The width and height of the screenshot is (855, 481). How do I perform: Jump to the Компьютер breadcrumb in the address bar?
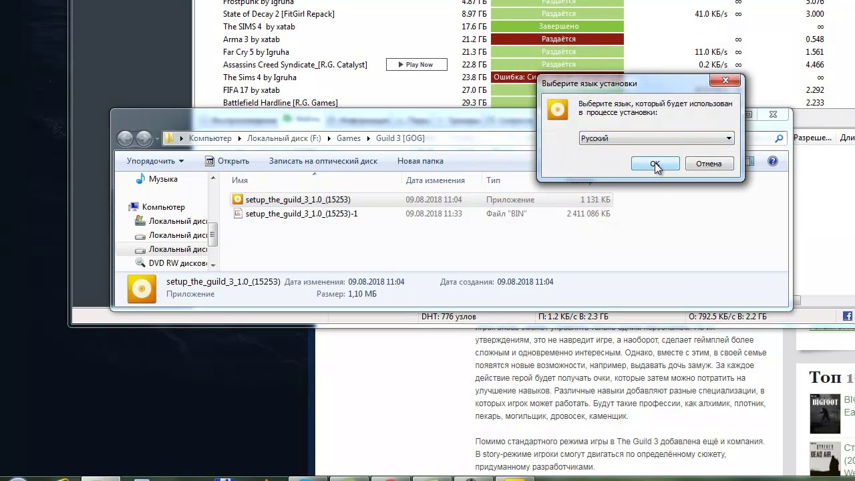pos(210,138)
